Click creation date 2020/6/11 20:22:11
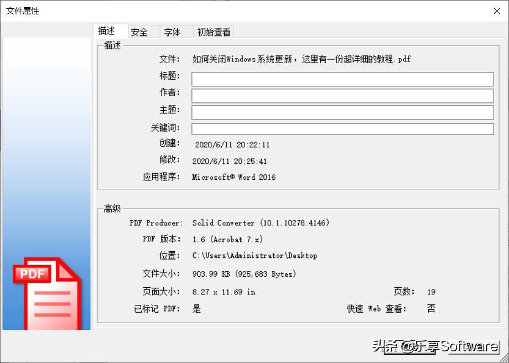509x363 pixels. tap(232, 145)
